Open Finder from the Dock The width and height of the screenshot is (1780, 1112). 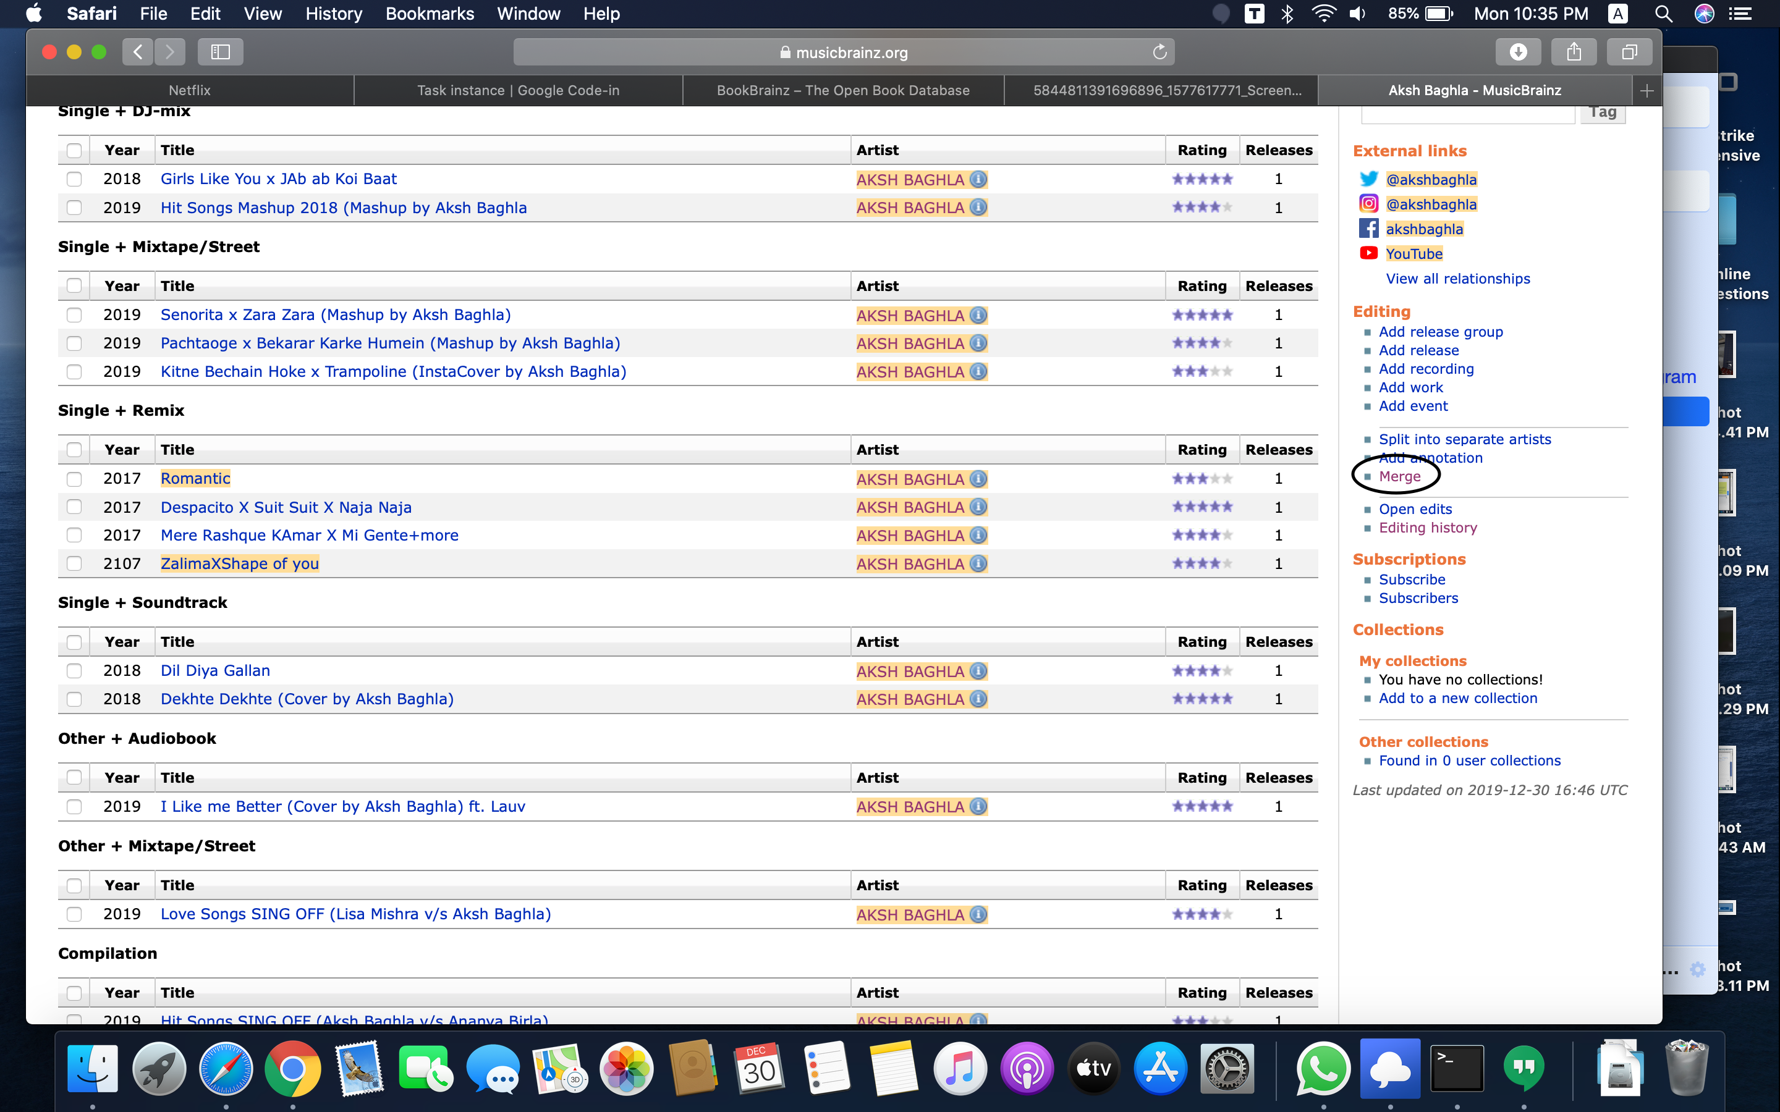[x=93, y=1069]
